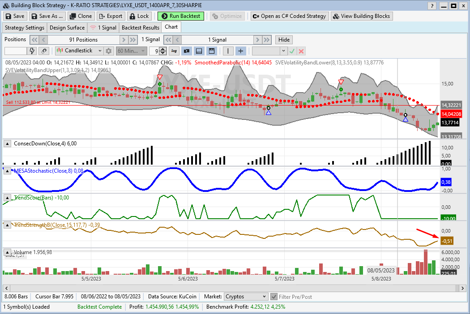Collapse the ConsecDown indicator pane
The height and width of the screenshot is (314, 470).
click(x=8, y=144)
